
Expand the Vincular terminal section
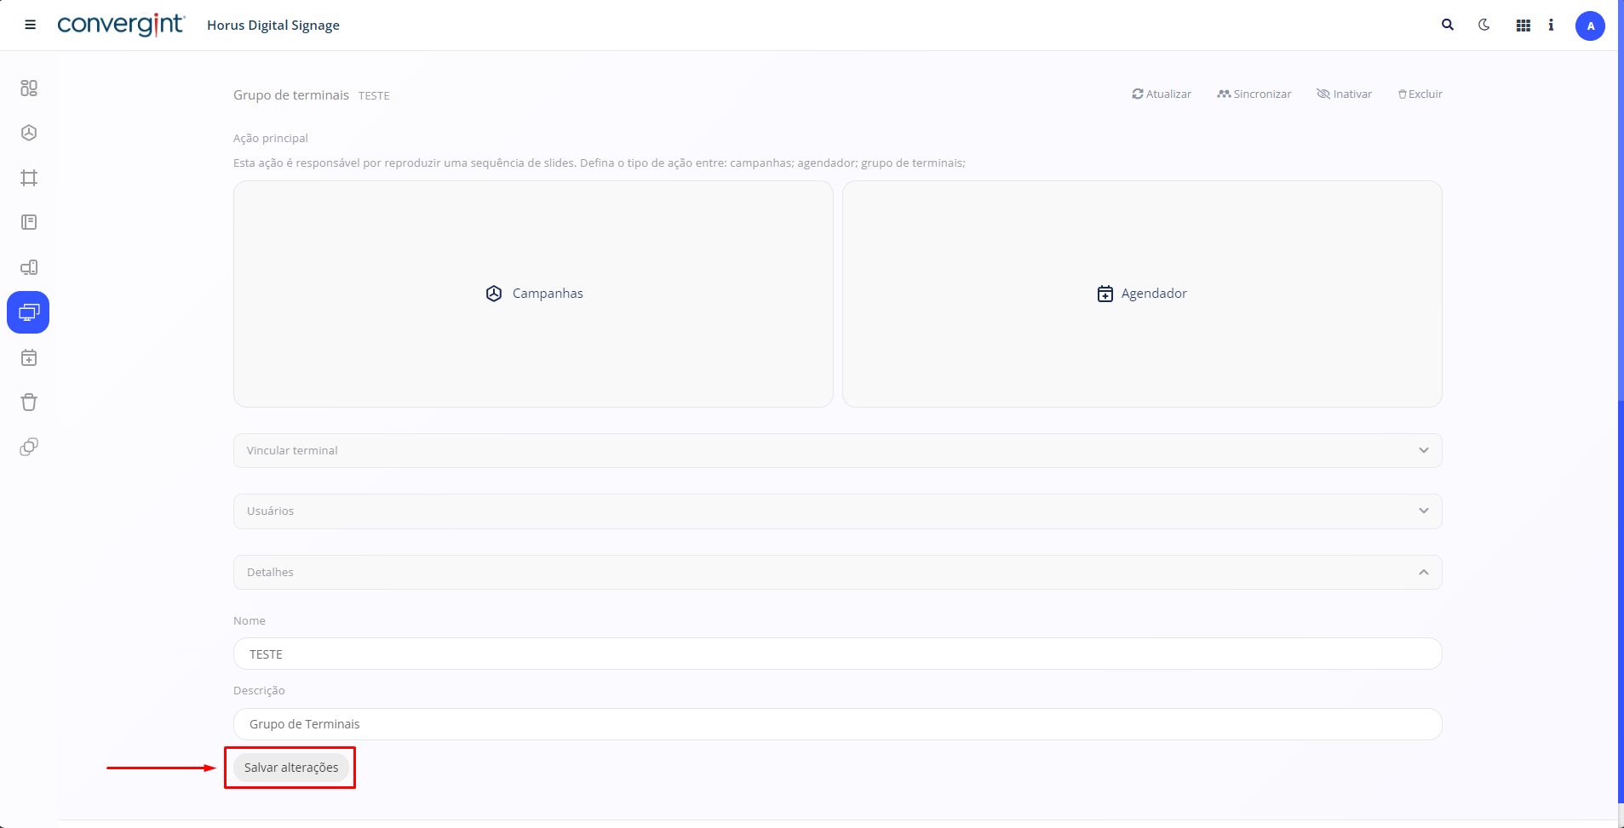pos(836,450)
